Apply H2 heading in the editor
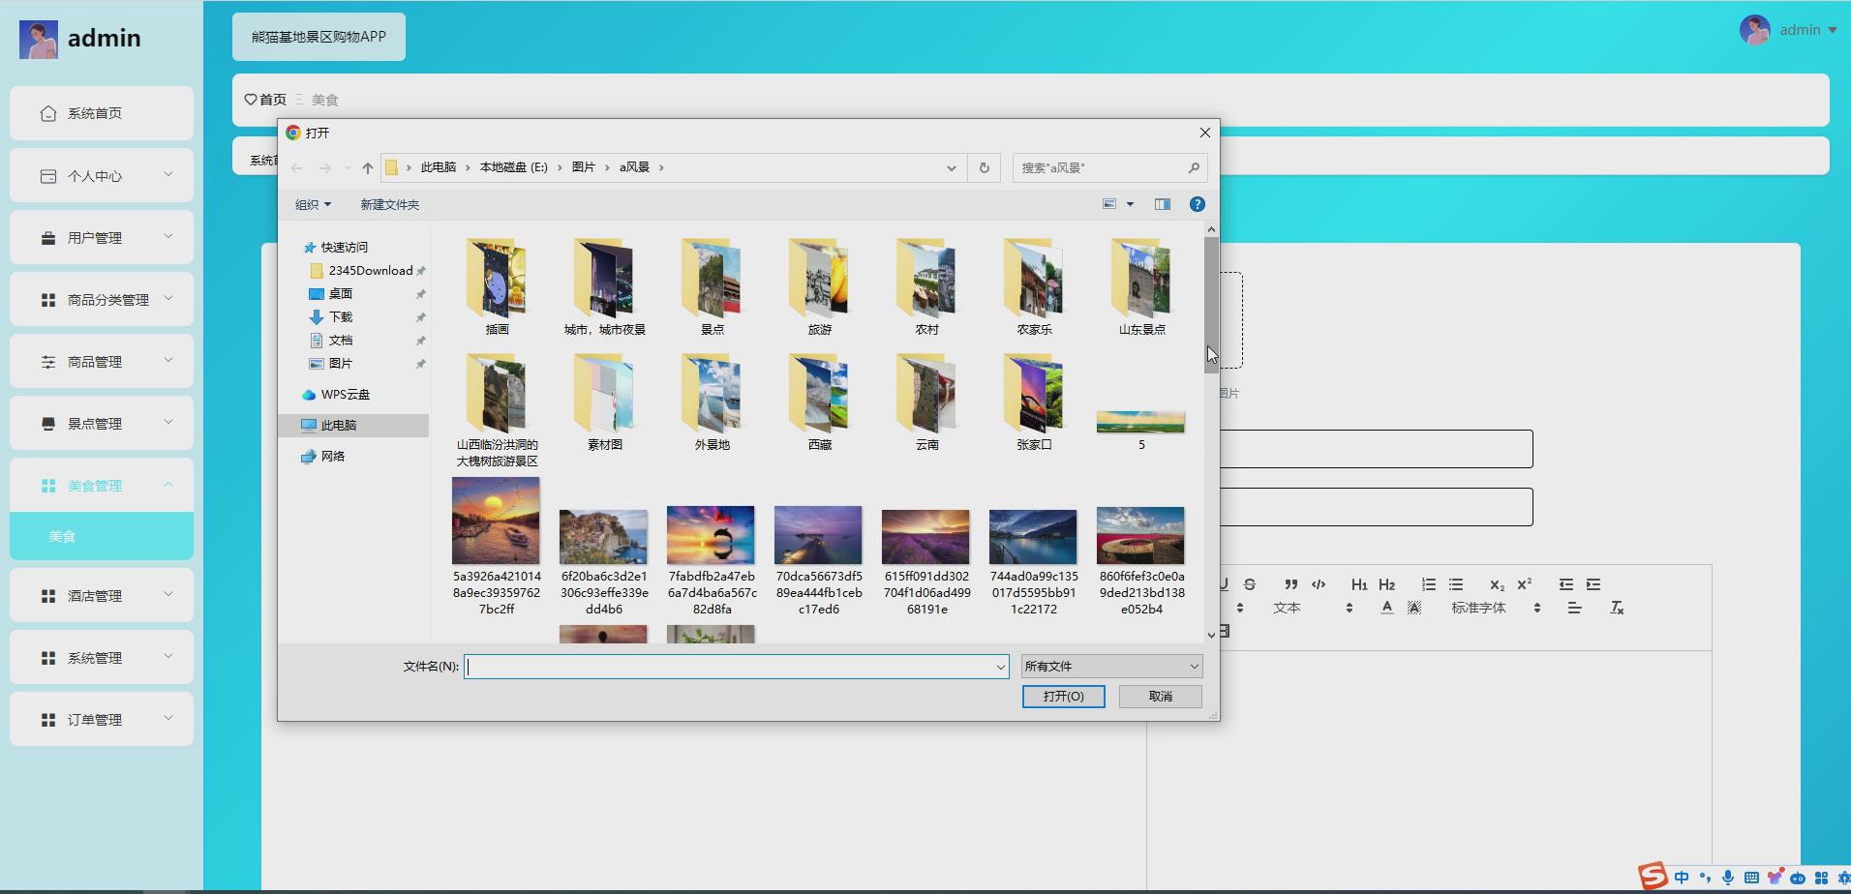The height and width of the screenshot is (894, 1851). tap(1387, 584)
